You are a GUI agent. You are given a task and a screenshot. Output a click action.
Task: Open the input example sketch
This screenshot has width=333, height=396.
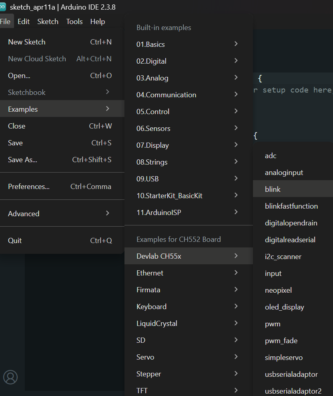click(x=293, y=273)
